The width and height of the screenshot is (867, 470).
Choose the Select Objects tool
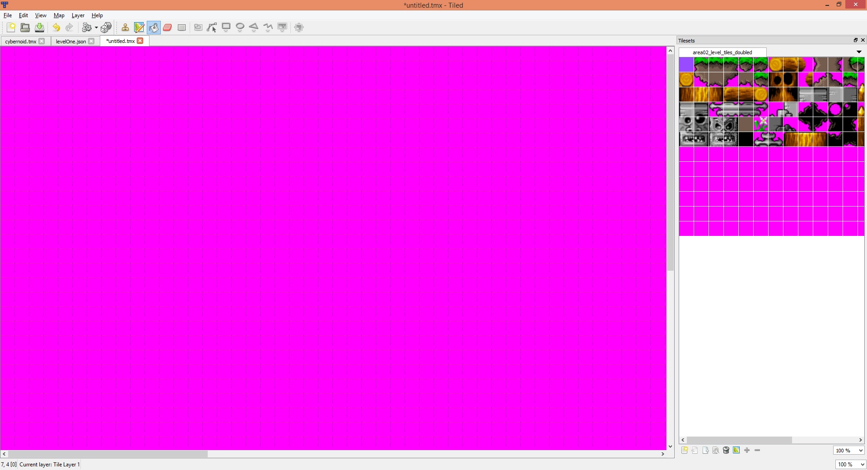[198, 28]
